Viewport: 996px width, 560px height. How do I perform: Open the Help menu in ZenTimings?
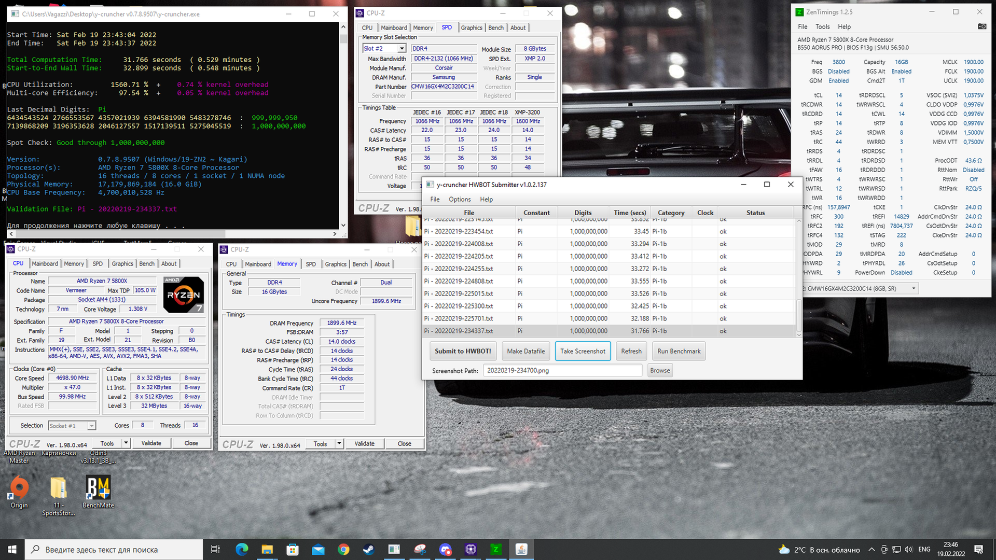pyautogui.click(x=844, y=26)
